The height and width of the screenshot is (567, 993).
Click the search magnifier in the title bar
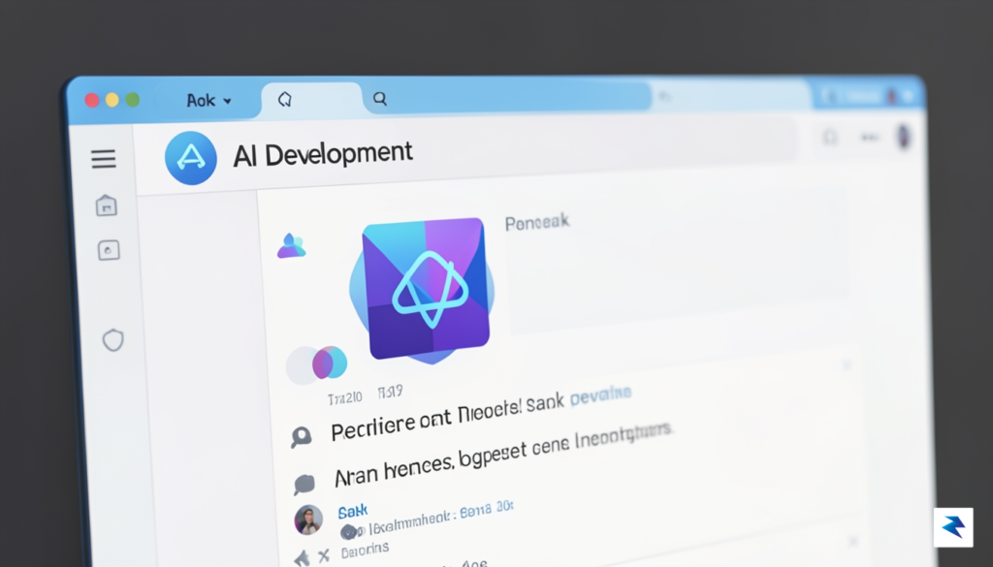380,99
